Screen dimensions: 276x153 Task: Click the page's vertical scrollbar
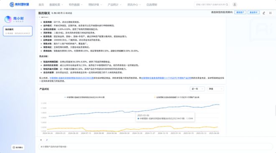(x=275, y=110)
